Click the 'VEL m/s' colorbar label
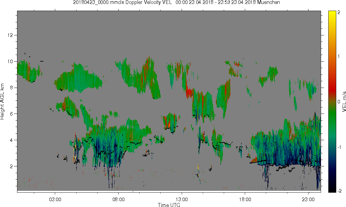 point(344,101)
